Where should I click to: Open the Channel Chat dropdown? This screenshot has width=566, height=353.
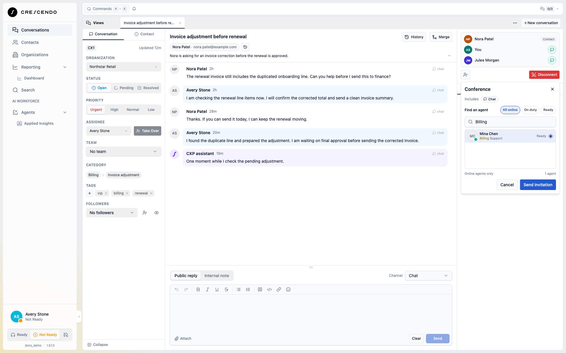428,276
